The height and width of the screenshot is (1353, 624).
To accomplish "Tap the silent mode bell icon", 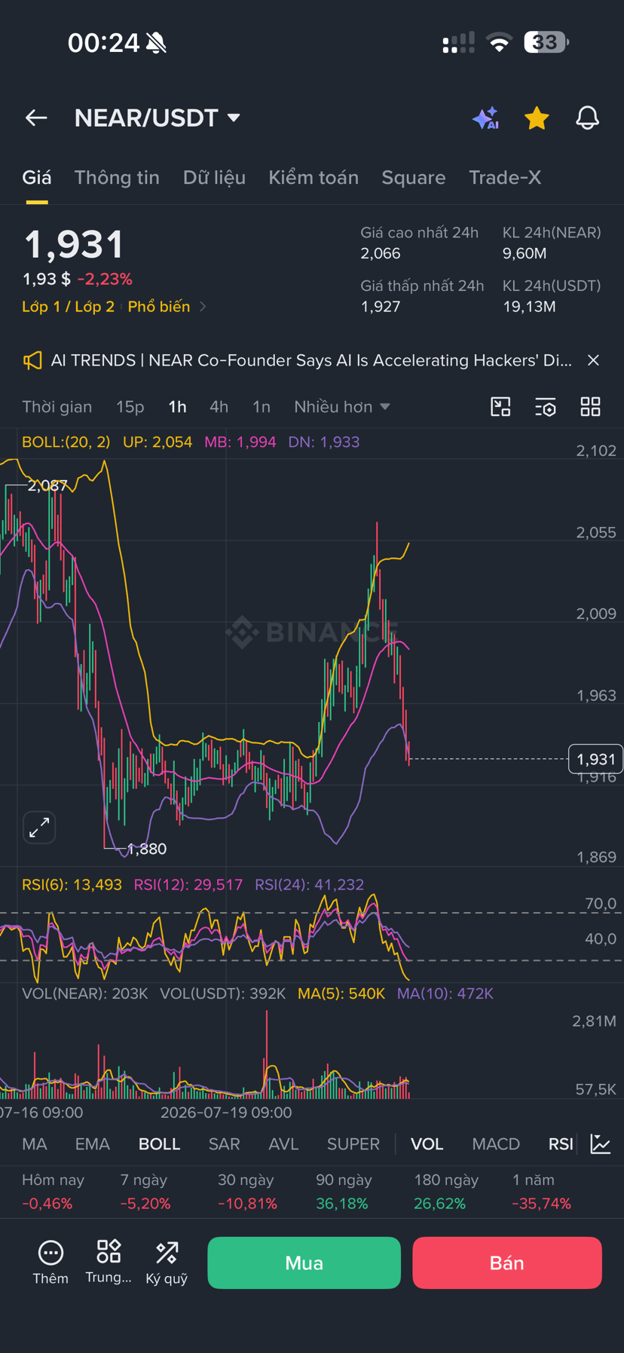I will point(157,43).
